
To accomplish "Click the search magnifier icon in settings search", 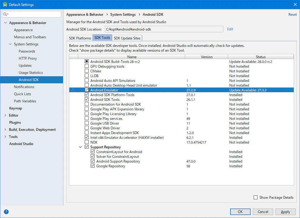I will point(6,14).
